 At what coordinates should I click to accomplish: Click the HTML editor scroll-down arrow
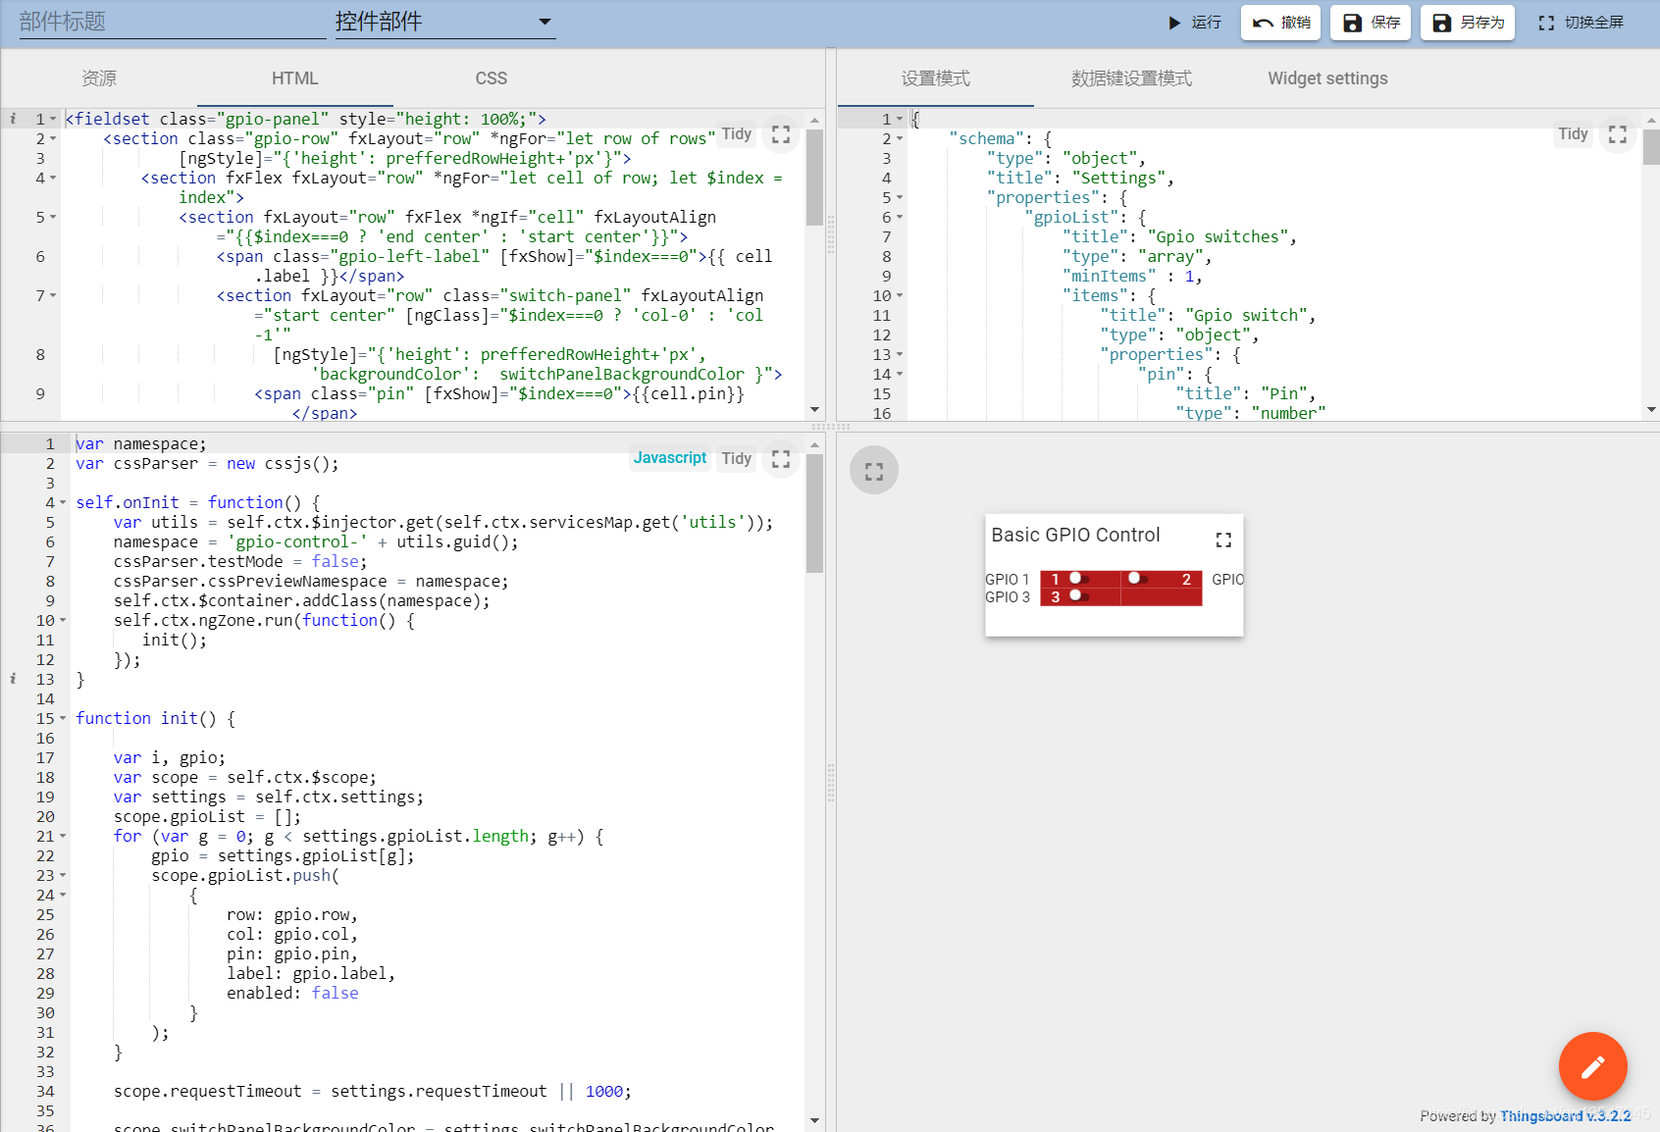tap(814, 410)
